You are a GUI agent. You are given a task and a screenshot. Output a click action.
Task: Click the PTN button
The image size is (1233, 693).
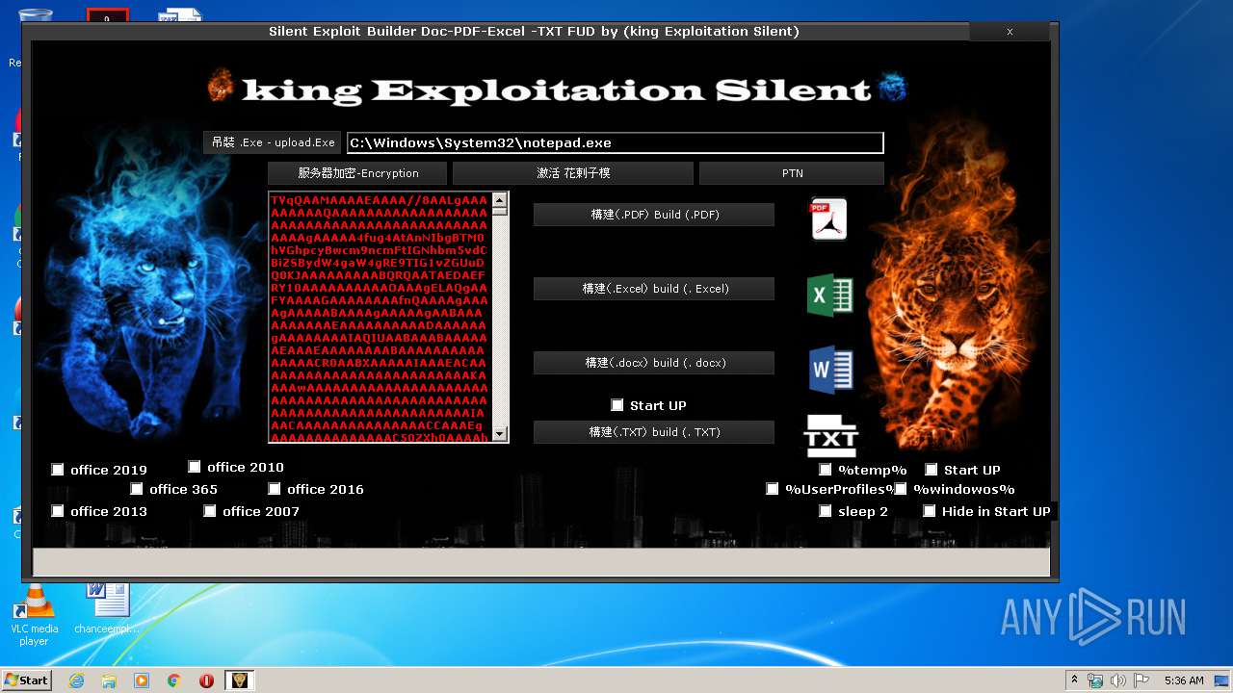pyautogui.click(x=792, y=173)
